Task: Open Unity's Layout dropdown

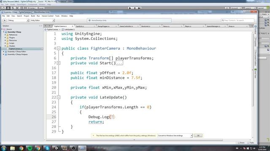Action: click(262, 8)
